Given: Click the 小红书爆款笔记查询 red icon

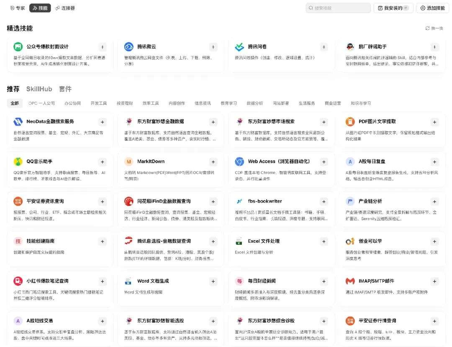Looking at the screenshot, I should coord(18,281).
